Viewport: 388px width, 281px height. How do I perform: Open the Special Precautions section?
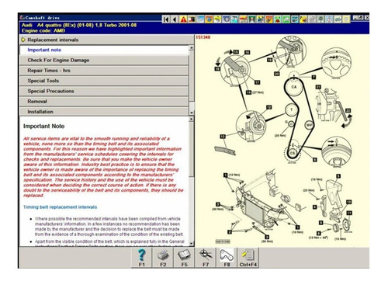pyautogui.click(x=104, y=91)
